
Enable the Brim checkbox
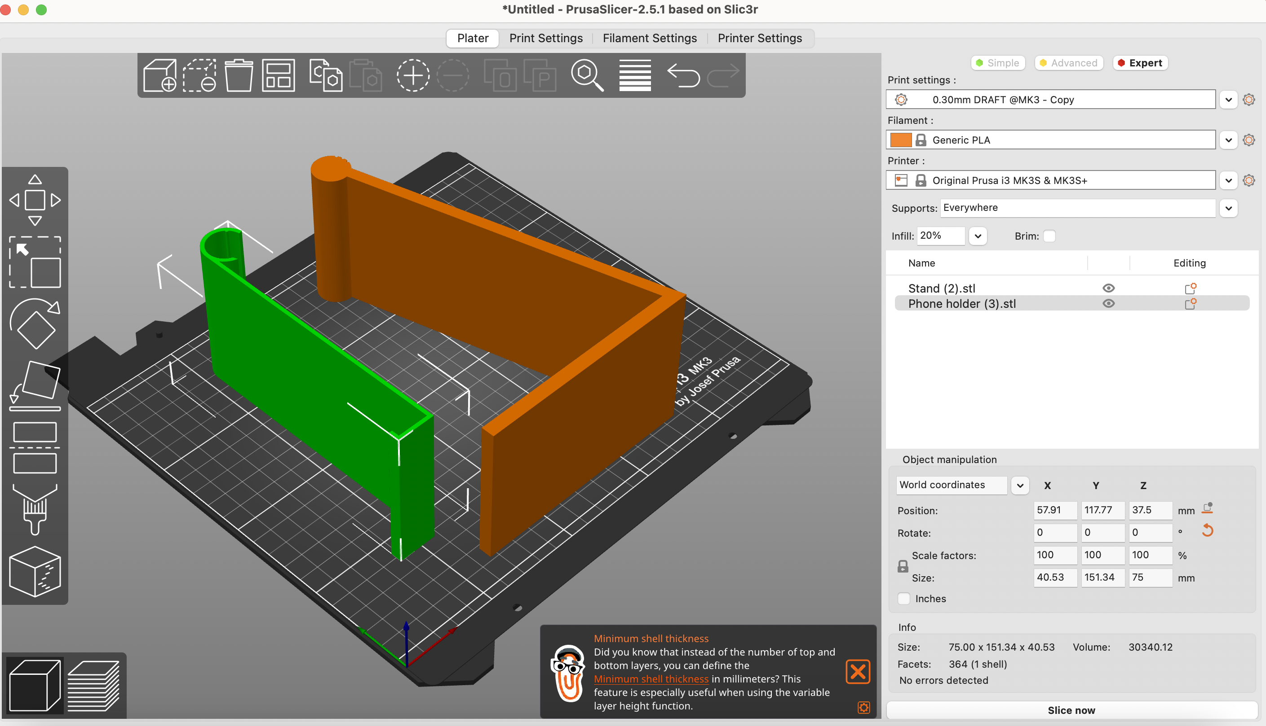point(1049,236)
